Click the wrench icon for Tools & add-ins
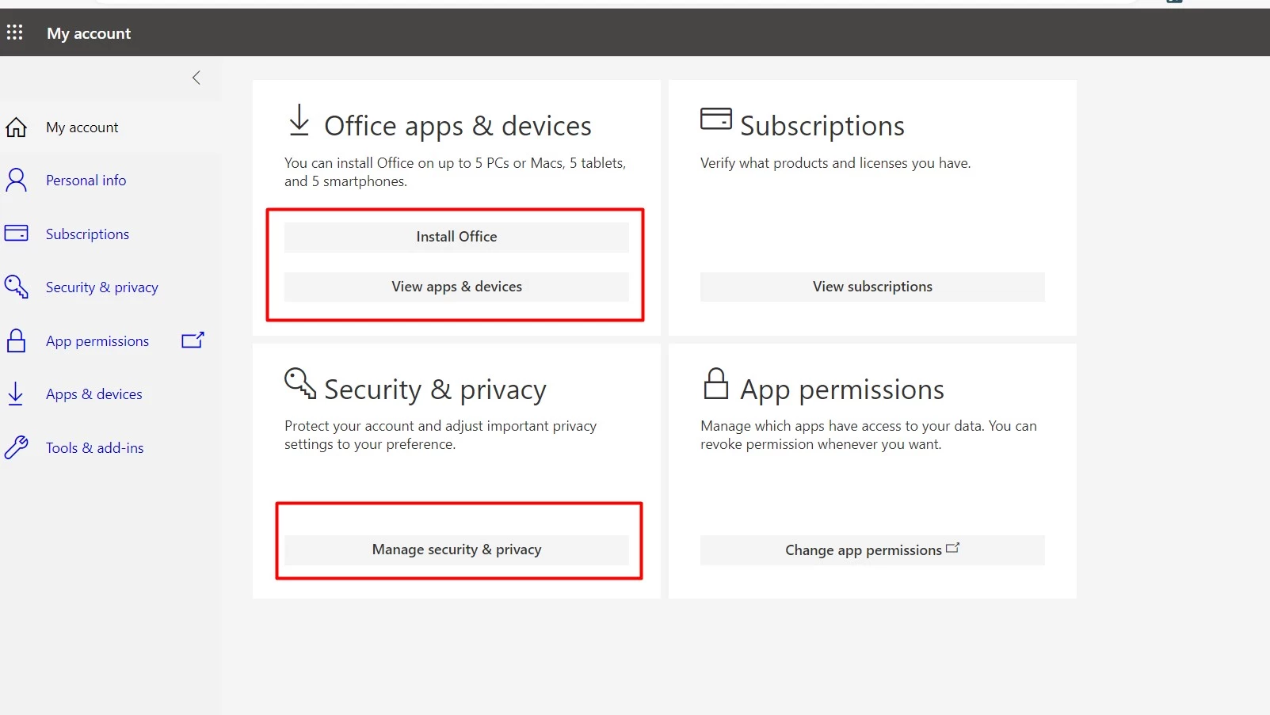 click(16, 447)
